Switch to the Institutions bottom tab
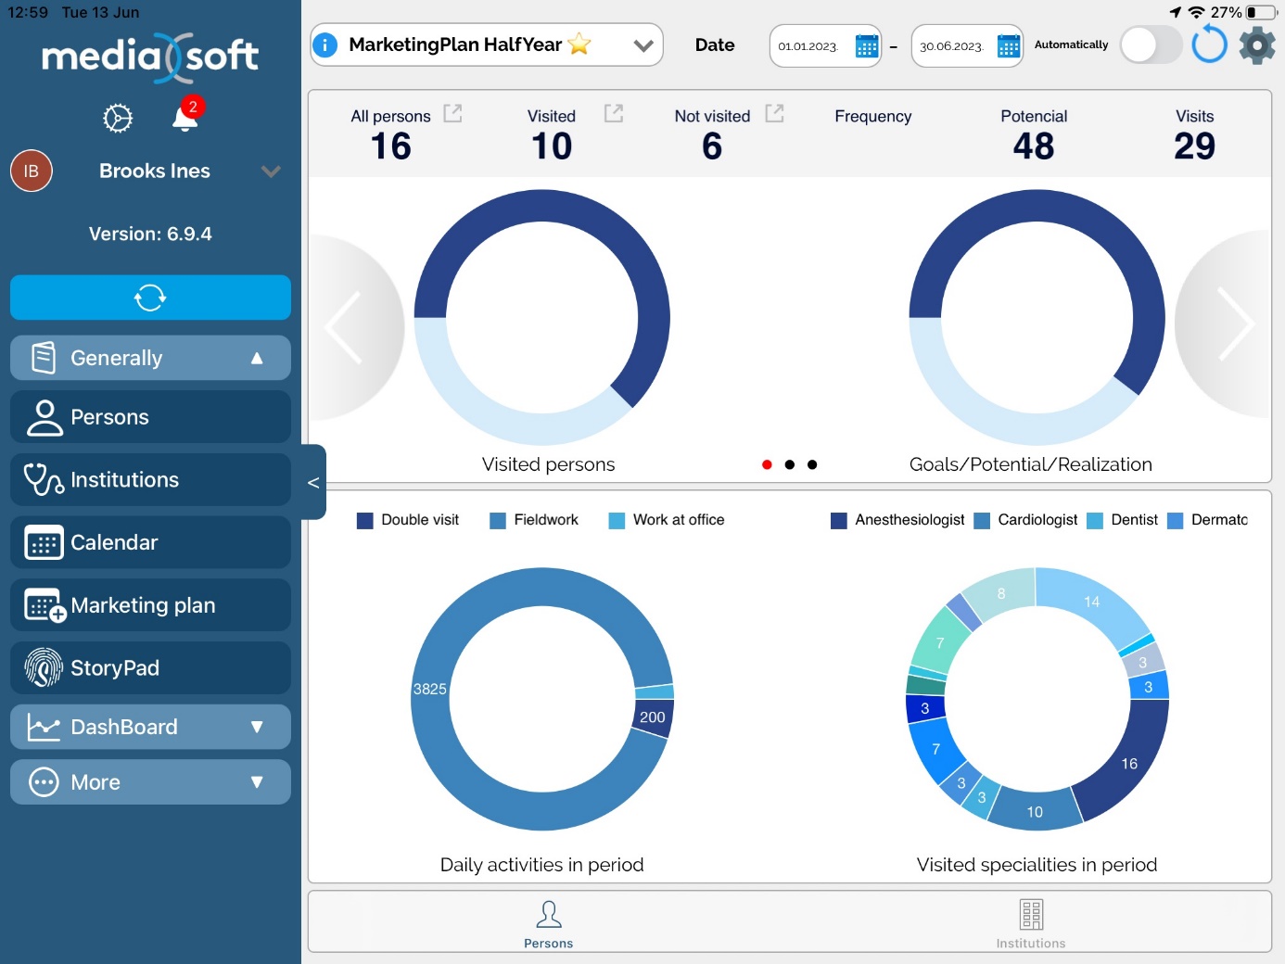 pos(1030,923)
